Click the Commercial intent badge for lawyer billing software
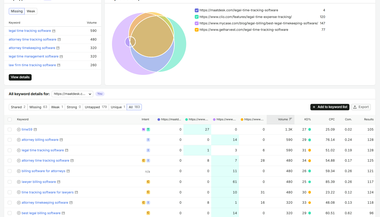 [148, 182]
